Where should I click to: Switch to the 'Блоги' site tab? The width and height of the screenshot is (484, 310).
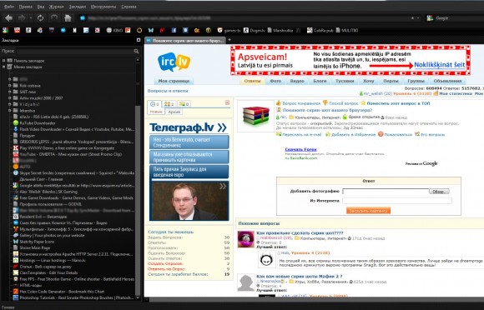point(320,81)
